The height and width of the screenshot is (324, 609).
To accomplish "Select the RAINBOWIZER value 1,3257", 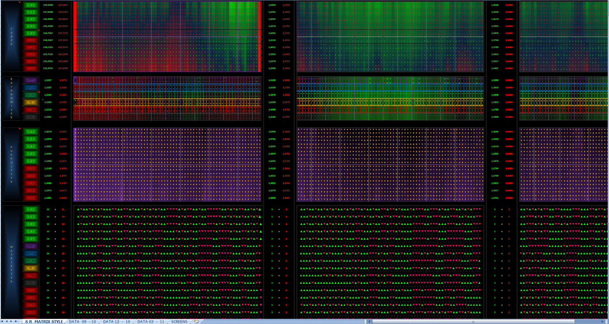I will coord(48,80).
